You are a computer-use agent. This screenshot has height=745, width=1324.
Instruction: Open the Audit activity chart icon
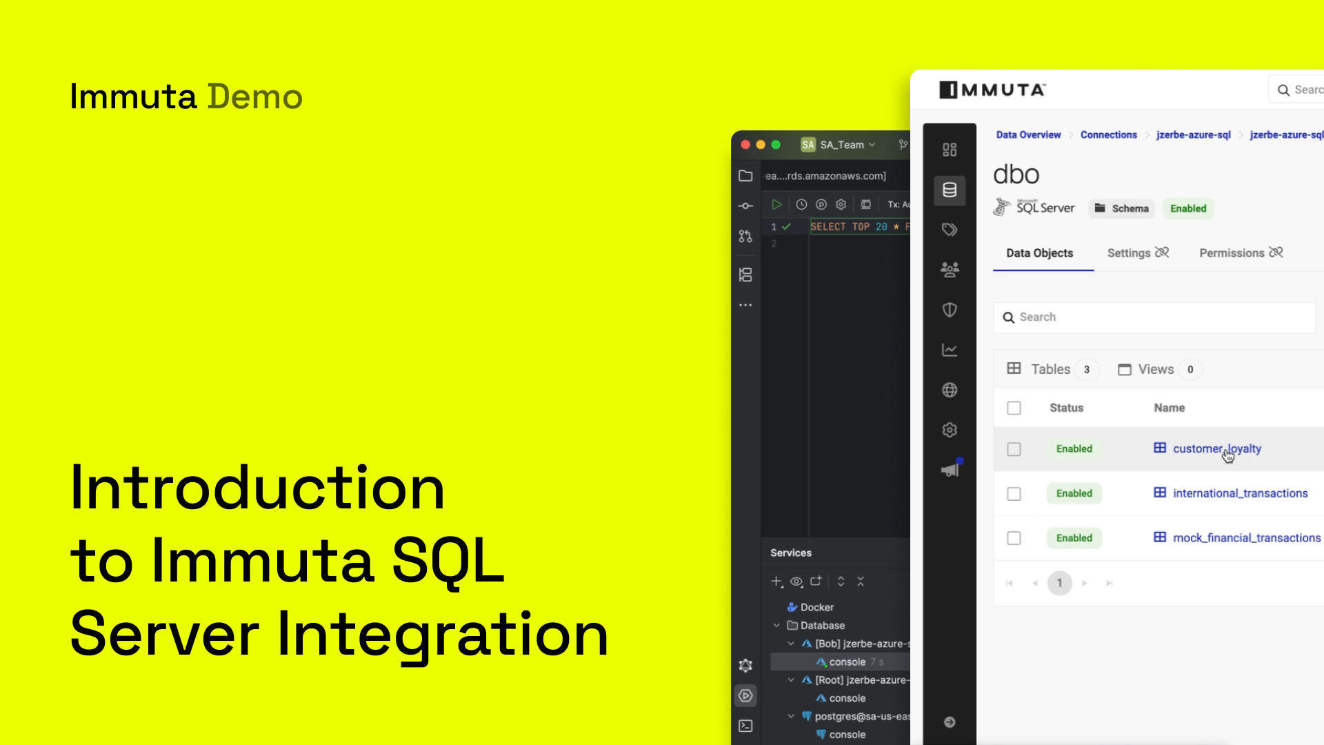(x=950, y=349)
